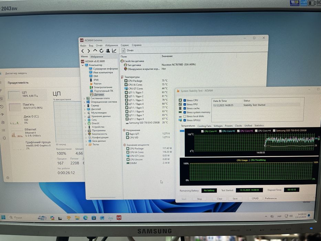Viewport: 321px width, 241px height.
Task: Open the graph icon in AIDA64 toolbar
Action: point(114,51)
